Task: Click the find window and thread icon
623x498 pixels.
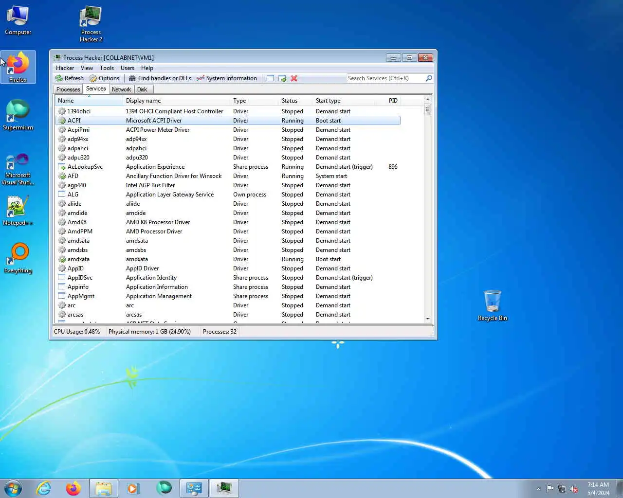Action: tap(282, 78)
